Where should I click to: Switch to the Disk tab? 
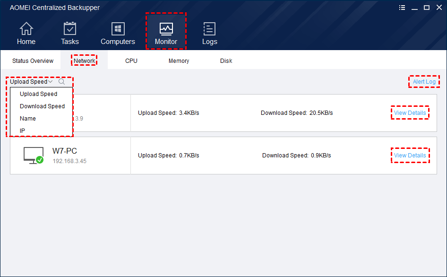click(226, 61)
